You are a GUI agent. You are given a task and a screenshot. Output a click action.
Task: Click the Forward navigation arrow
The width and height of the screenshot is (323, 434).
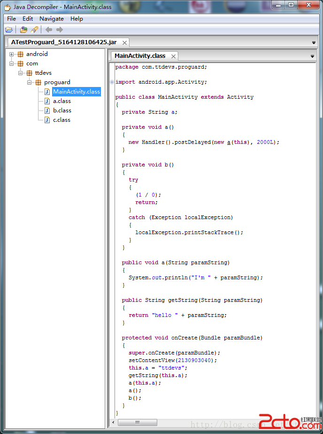pyautogui.click(x=60, y=30)
